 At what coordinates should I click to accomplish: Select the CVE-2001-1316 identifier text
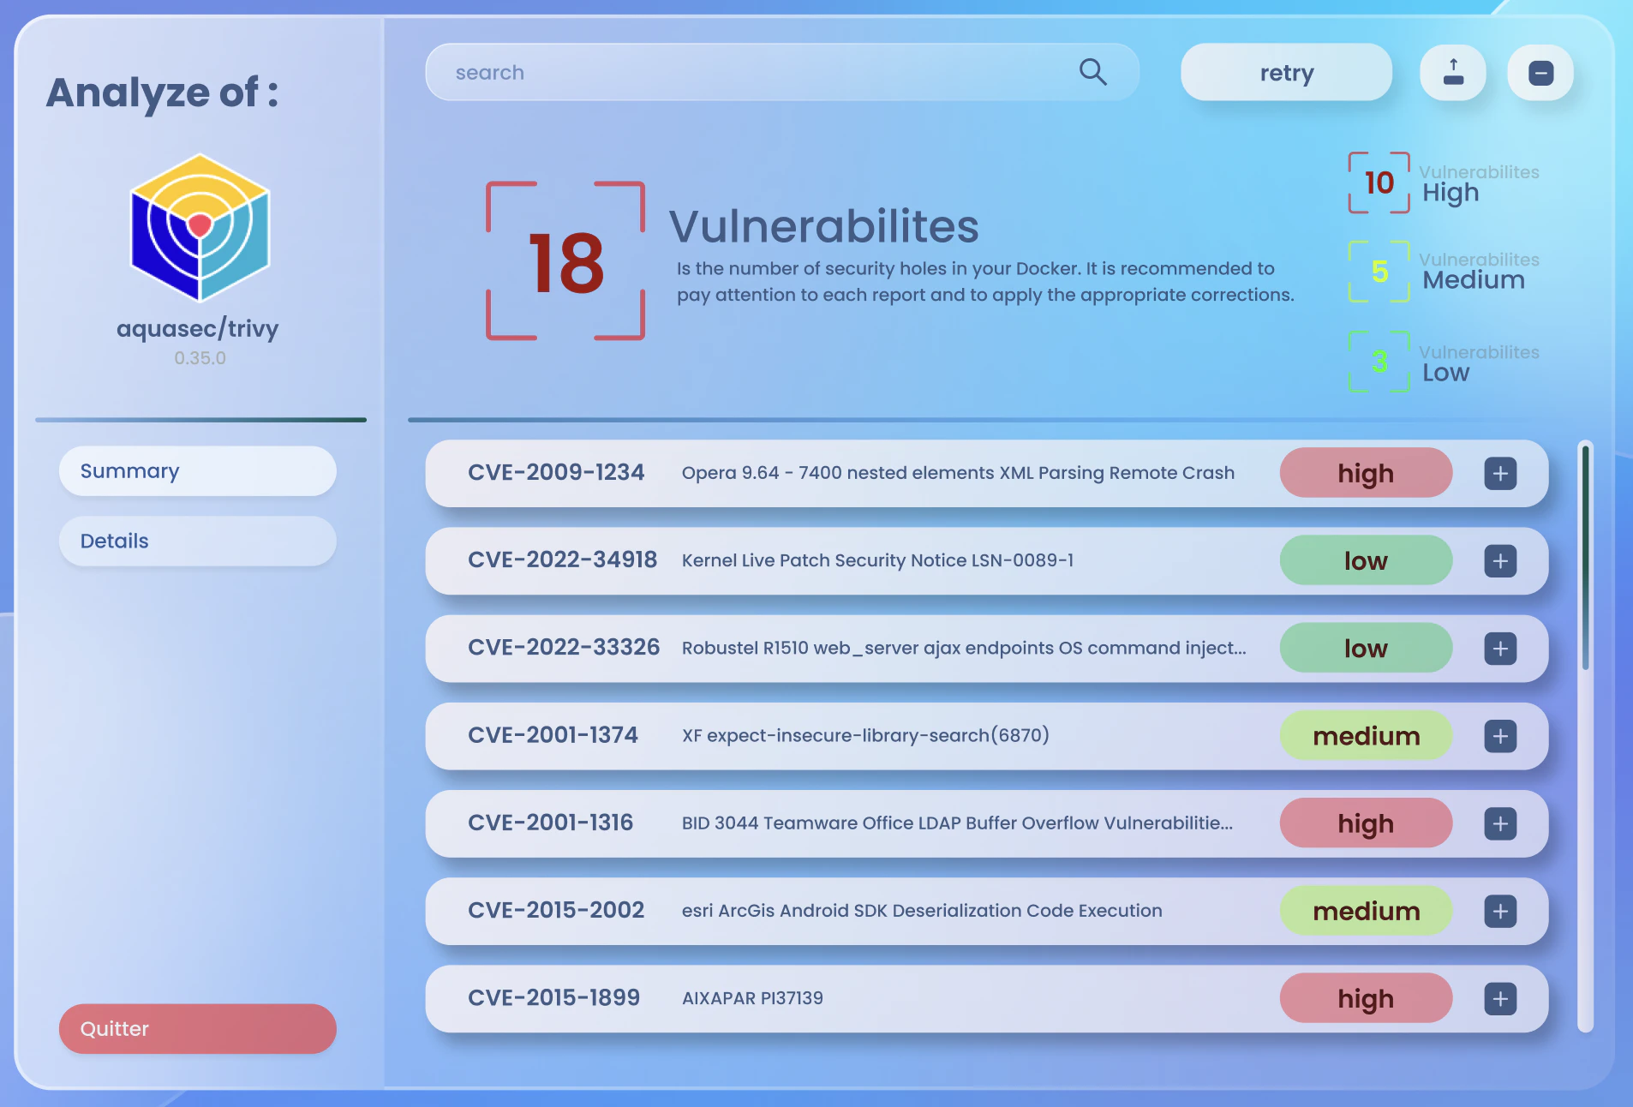550,823
